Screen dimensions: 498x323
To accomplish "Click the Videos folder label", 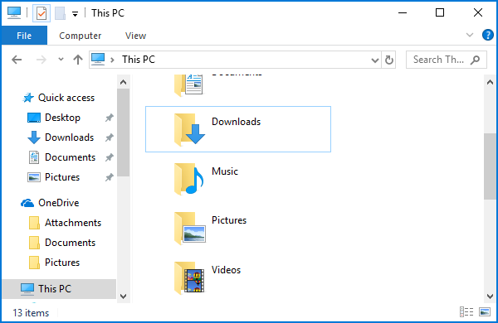I will pyautogui.click(x=226, y=270).
